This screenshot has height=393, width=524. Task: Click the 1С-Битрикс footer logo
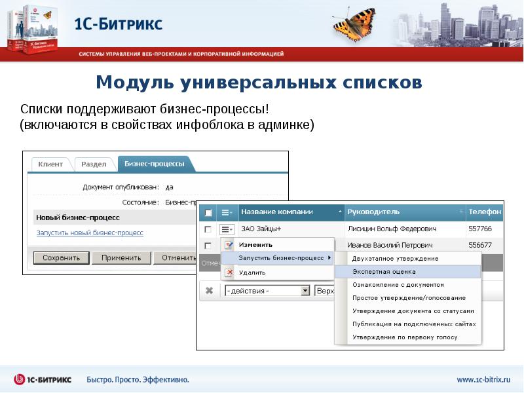pyautogui.click(x=43, y=379)
